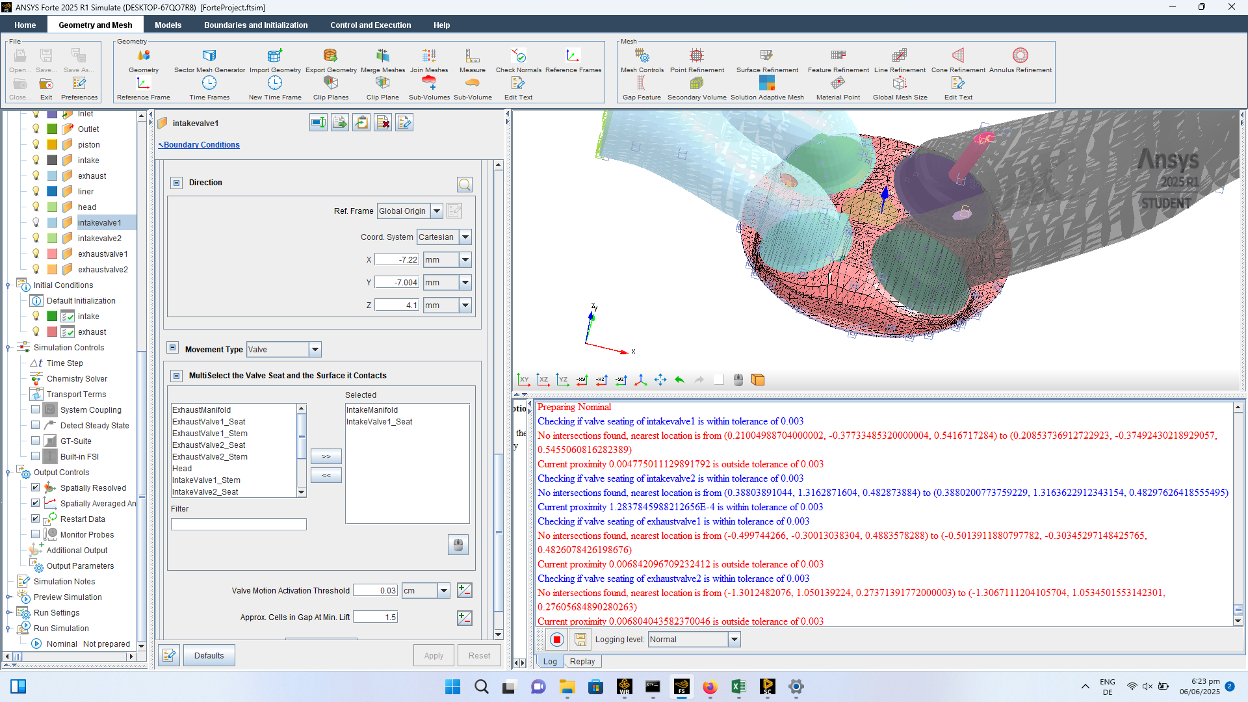Open the Clip Planes tool
The height and width of the screenshot is (702, 1248).
coord(331,88)
